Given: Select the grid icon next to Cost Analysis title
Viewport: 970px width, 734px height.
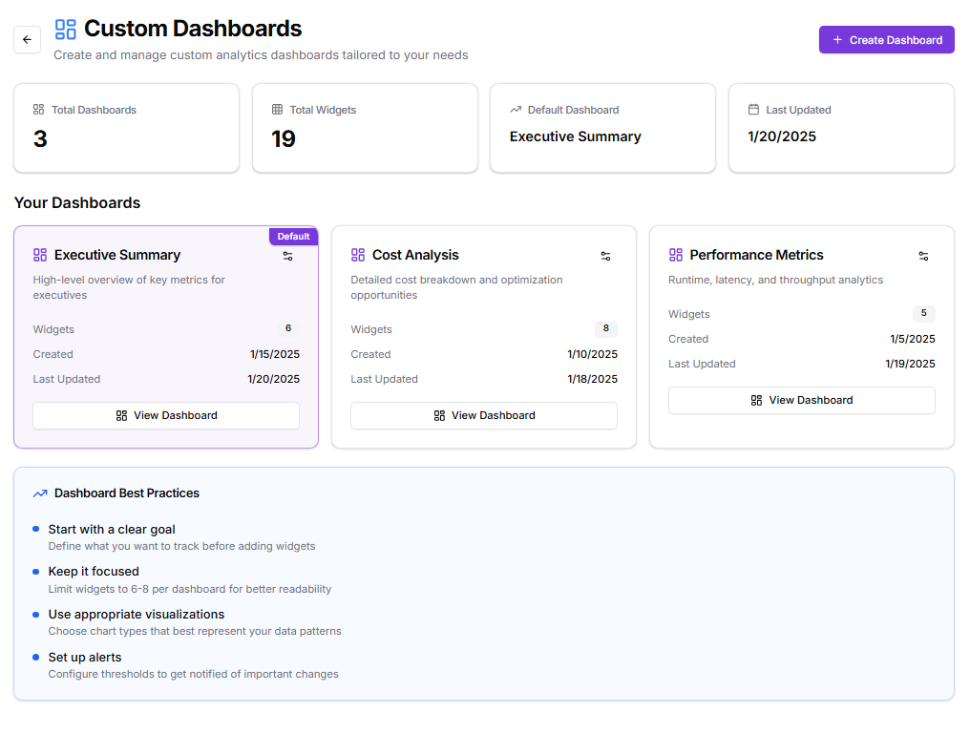Looking at the screenshot, I should tap(357, 255).
